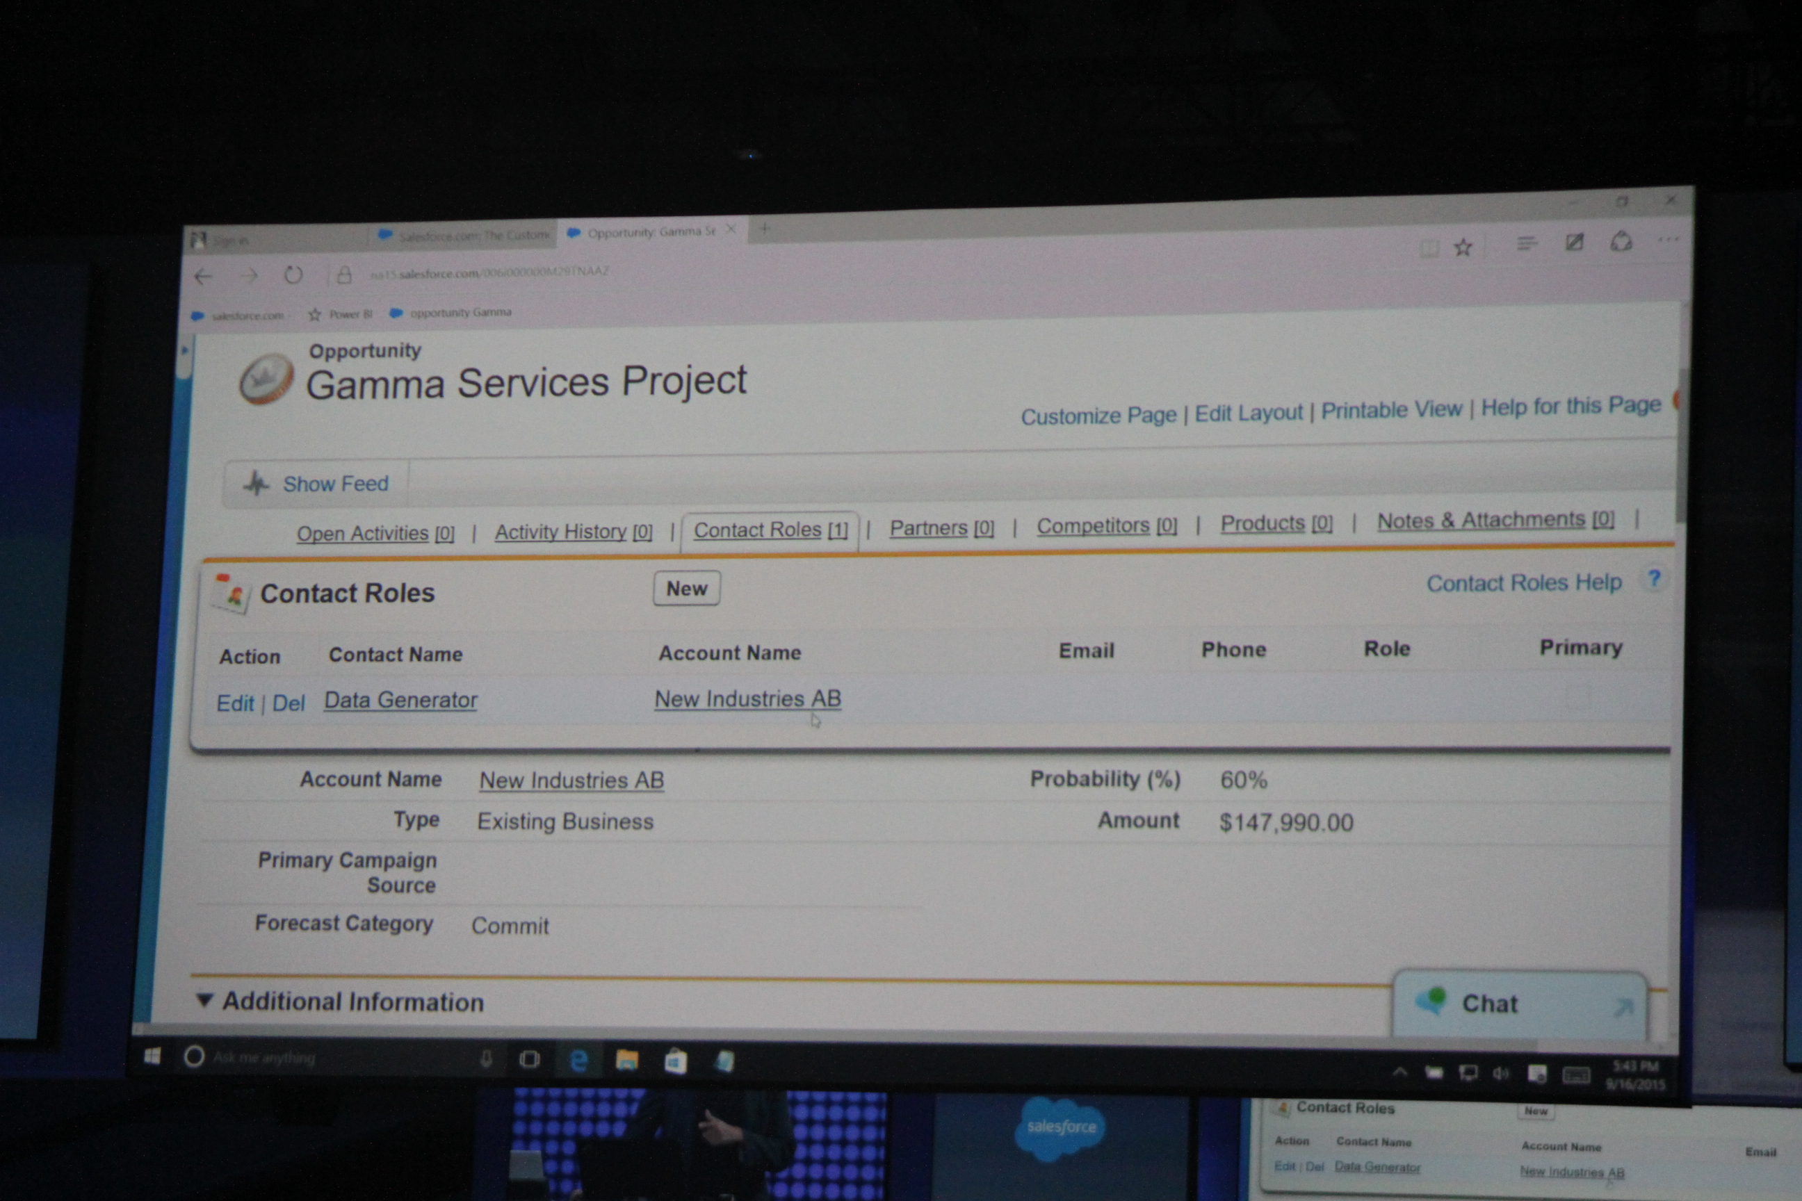Open New Industries AB beside Account Name field
This screenshot has width=1802, height=1201.
pyautogui.click(x=571, y=780)
